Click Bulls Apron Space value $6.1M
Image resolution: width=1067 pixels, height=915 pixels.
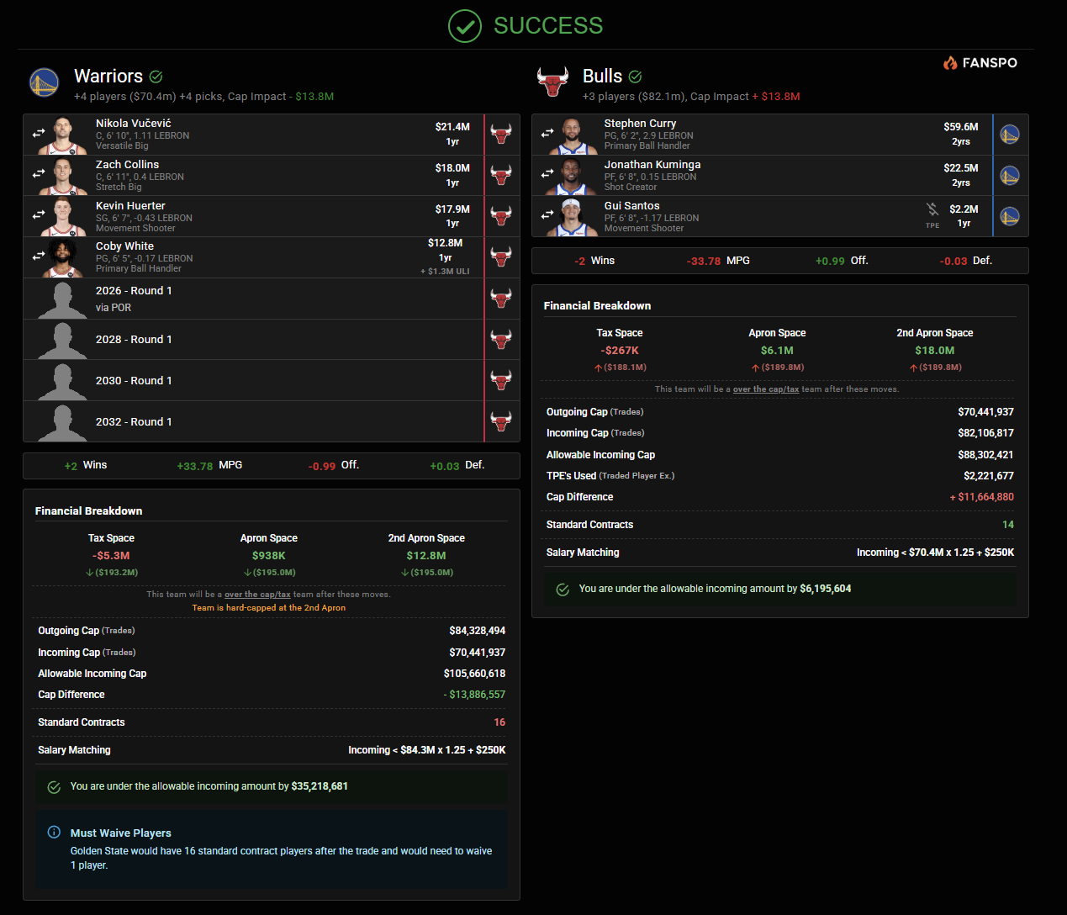point(777,350)
